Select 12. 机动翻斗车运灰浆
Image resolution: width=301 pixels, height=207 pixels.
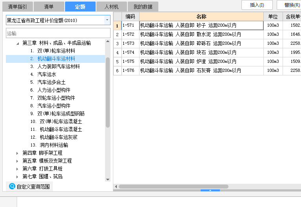coord(54,137)
